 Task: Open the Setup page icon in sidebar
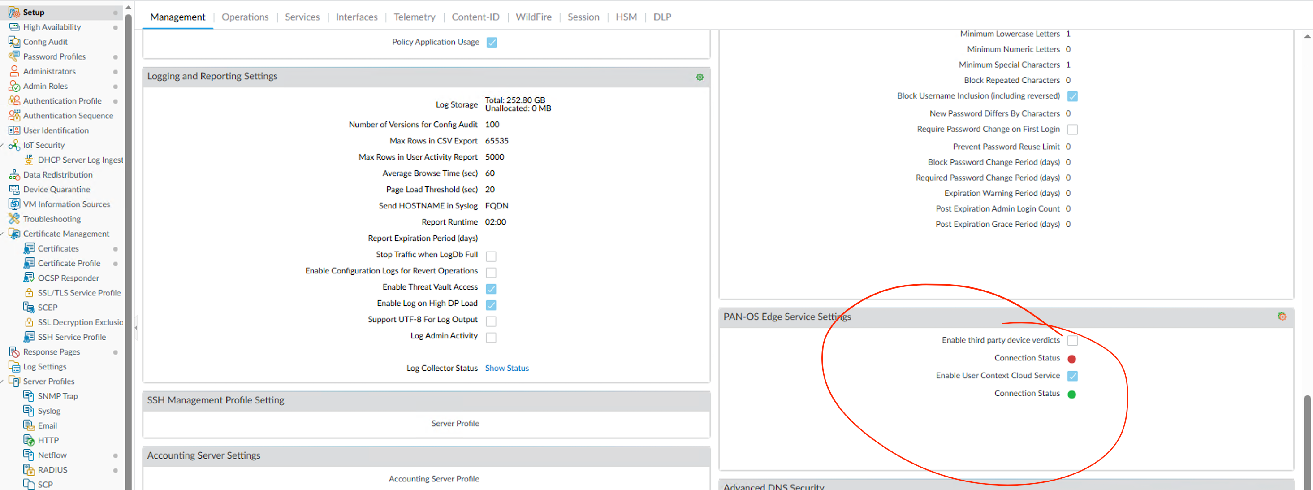coord(14,12)
